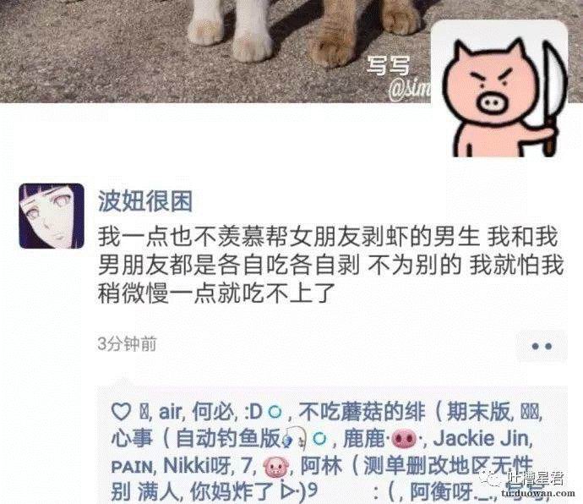Click the pig face emoji liker
583x504 pixels.
275,467
